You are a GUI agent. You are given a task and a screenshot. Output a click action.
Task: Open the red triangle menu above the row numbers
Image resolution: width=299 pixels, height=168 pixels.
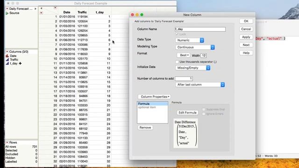[42, 13]
